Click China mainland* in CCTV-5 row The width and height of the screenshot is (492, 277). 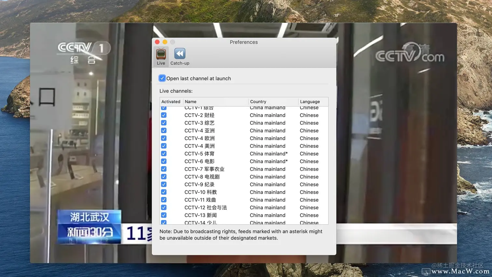pyautogui.click(x=269, y=154)
